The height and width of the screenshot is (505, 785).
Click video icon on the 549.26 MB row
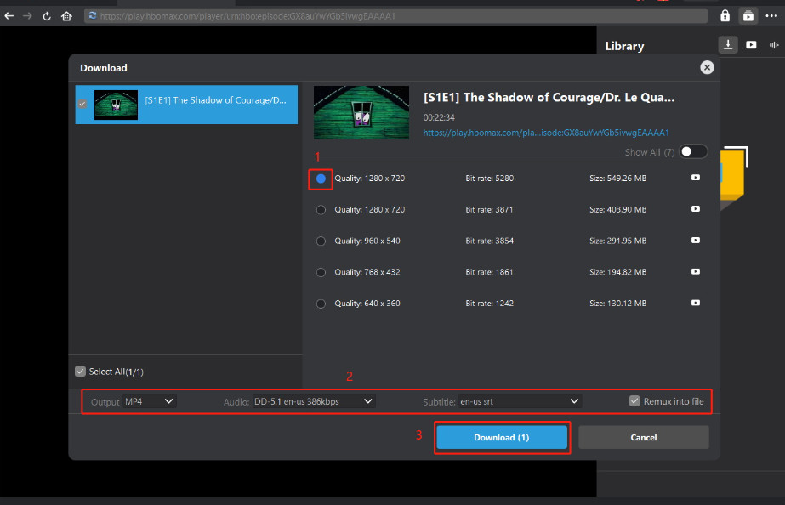(x=696, y=178)
